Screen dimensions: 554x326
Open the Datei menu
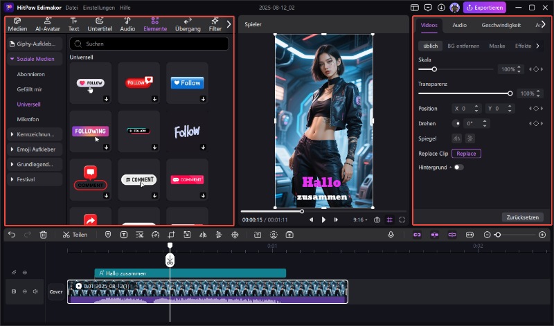point(71,8)
